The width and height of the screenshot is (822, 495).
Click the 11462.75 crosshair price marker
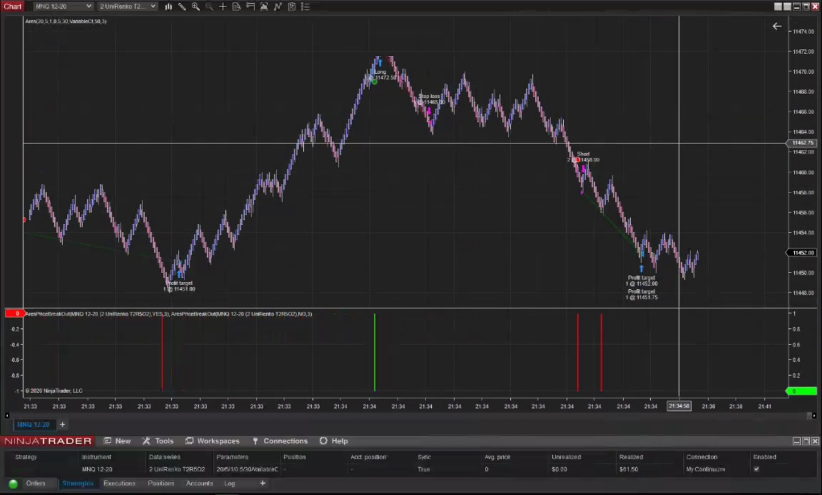click(x=802, y=143)
